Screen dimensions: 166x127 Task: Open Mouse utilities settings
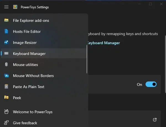pos(44,65)
